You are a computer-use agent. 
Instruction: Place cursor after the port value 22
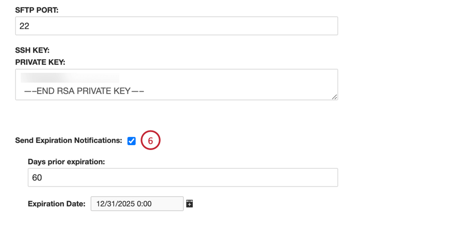tap(31, 26)
